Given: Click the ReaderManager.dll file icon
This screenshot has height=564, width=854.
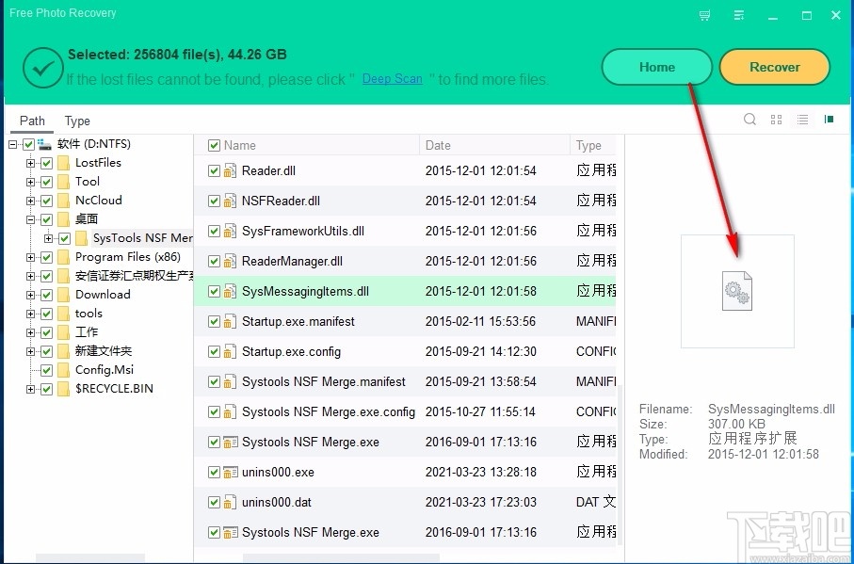Looking at the screenshot, I should [230, 262].
